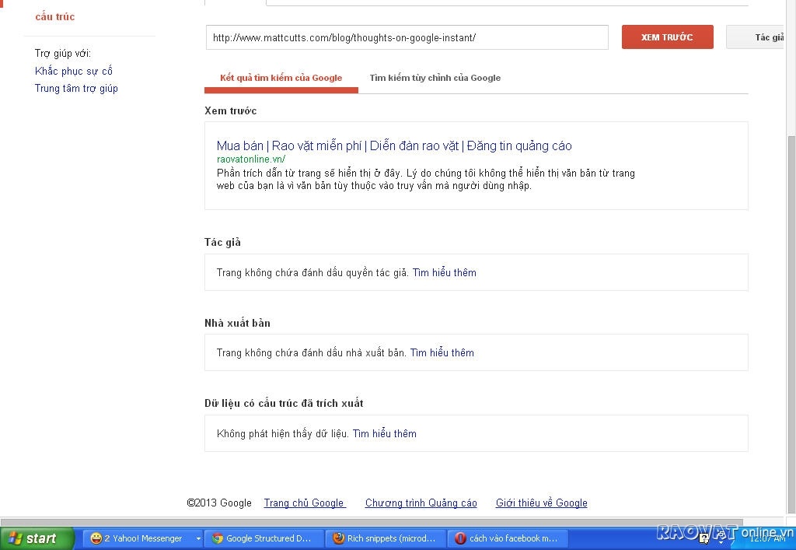This screenshot has width=796, height=550.
Task: Click the Tác giả section heading
Action: 222,242
